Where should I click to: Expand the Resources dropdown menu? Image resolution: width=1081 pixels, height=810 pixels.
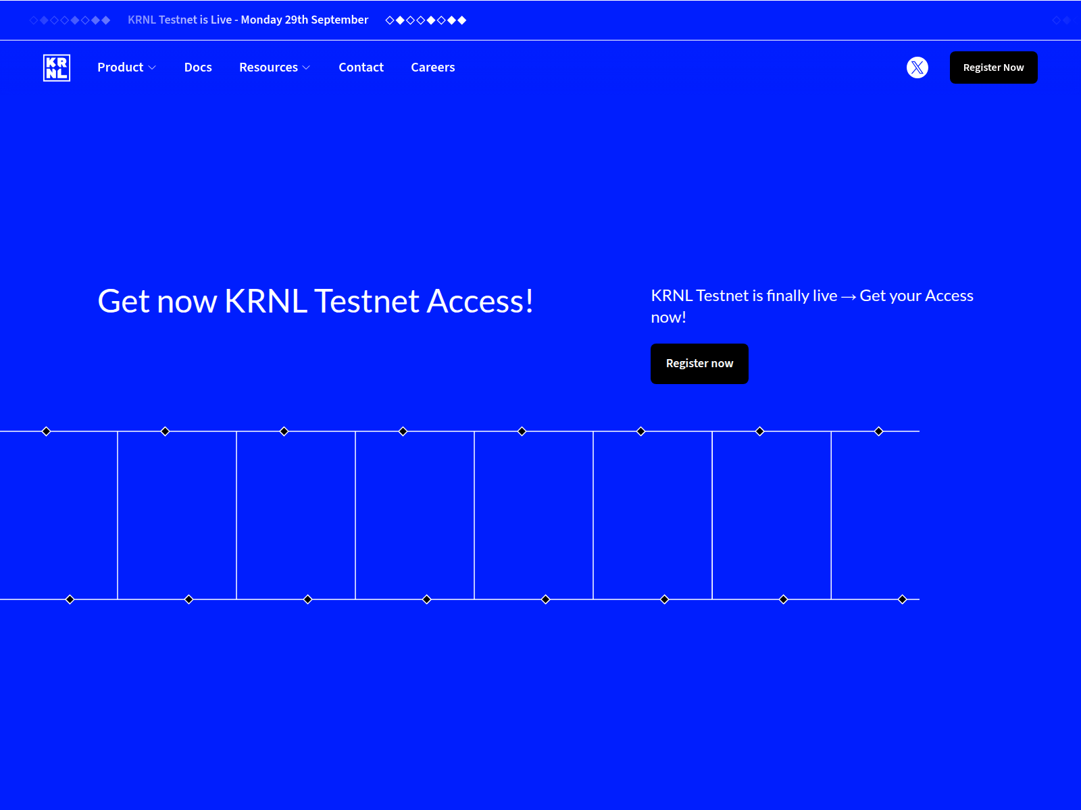269,67
